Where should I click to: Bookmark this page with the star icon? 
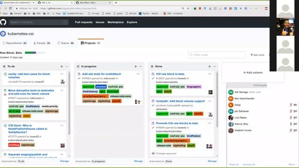pos(188,8)
